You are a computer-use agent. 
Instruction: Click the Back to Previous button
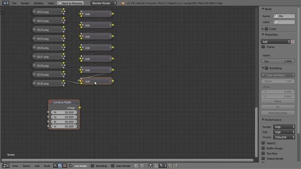pos(70,3)
